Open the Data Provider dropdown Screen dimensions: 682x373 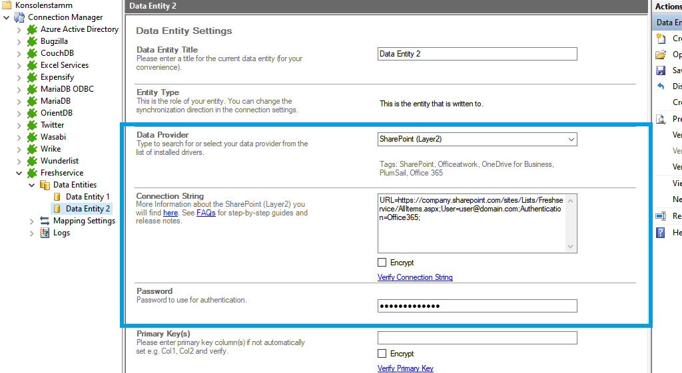click(571, 139)
